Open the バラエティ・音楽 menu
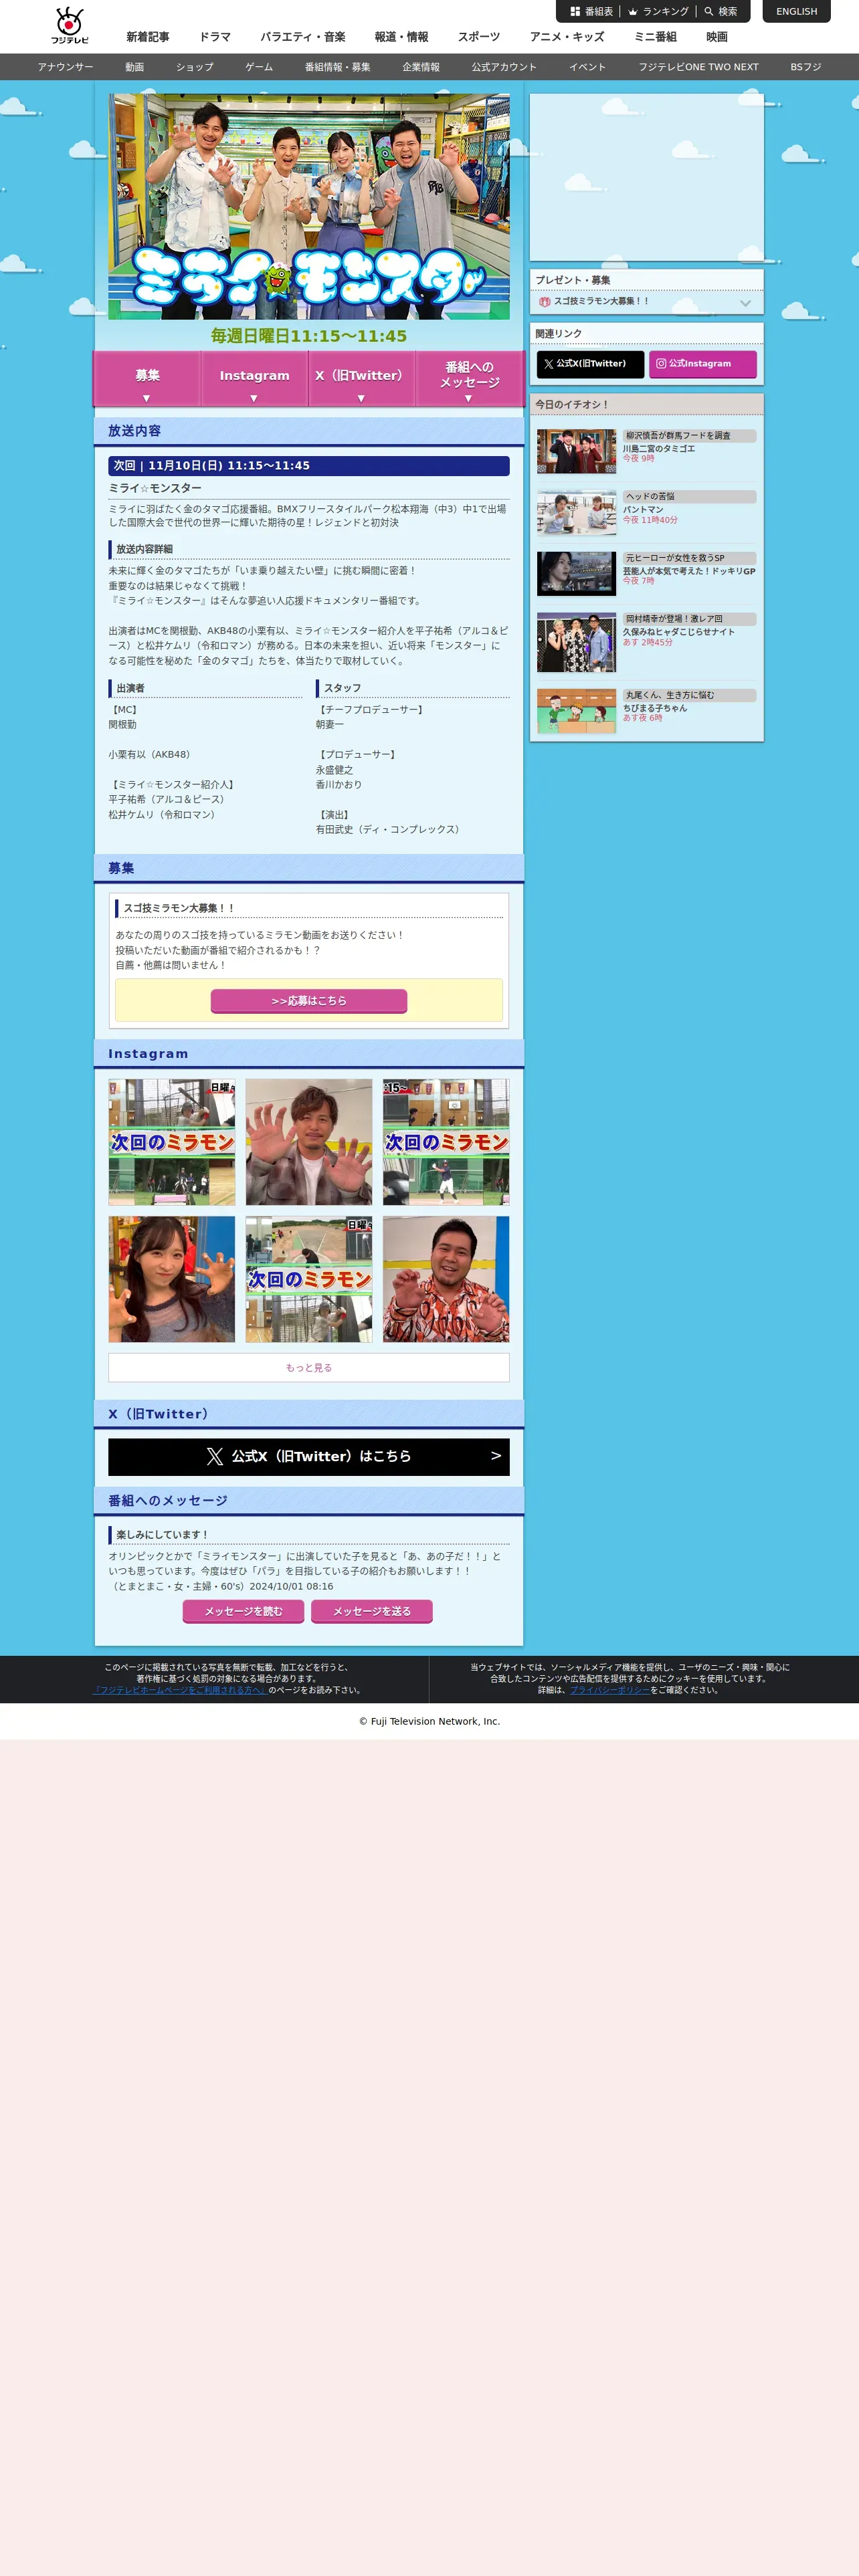The width and height of the screenshot is (859, 2576). 303,37
